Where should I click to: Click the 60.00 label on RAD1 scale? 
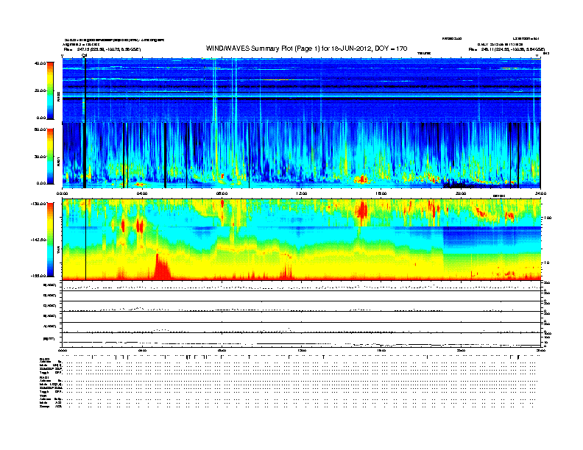point(40,129)
